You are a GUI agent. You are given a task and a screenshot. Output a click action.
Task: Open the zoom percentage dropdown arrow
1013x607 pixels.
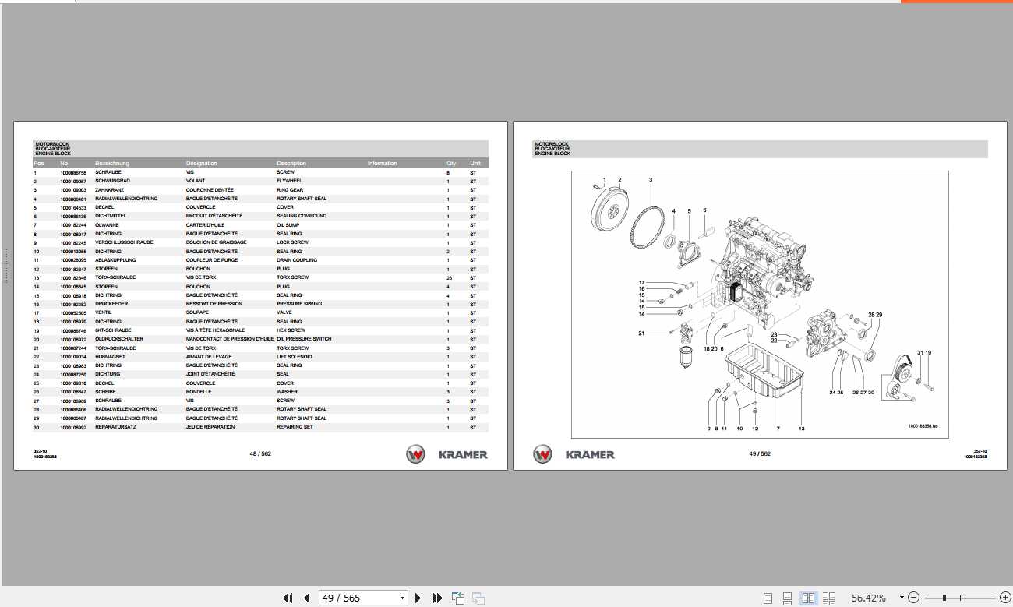(902, 598)
